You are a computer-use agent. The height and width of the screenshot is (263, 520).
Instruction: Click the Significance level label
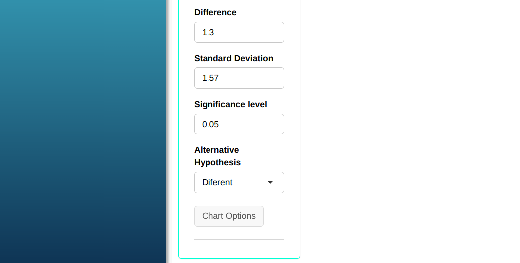pos(230,104)
